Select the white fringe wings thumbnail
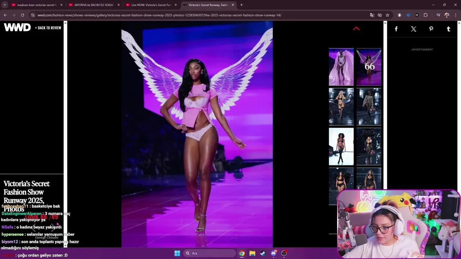The height and width of the screenshot is (259, 461). coord(341,67)
